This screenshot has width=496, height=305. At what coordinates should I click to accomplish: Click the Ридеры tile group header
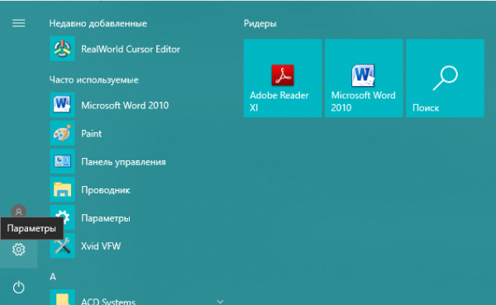coord(260,23)
